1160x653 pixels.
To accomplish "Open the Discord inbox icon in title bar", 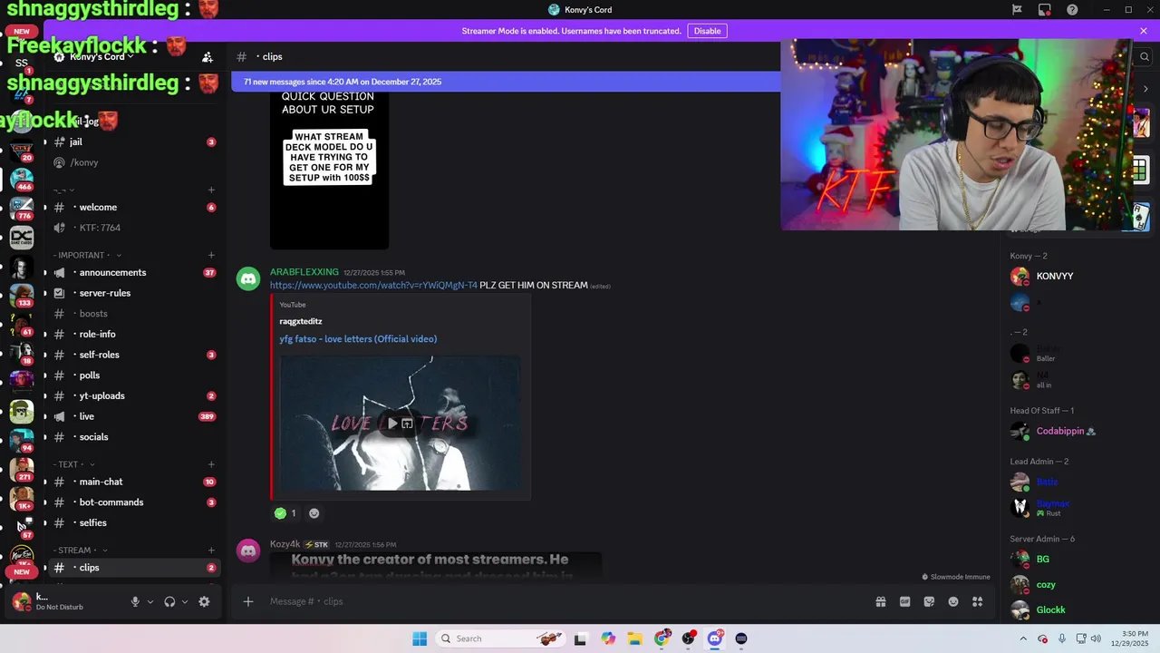I will tap(1045, 10).
